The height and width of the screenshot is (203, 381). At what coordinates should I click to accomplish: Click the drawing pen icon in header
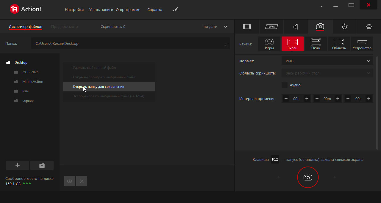175,9
